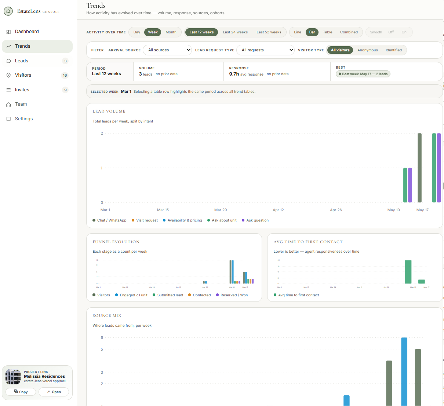Switch activity granularity to Month

(x=171, y=32)
